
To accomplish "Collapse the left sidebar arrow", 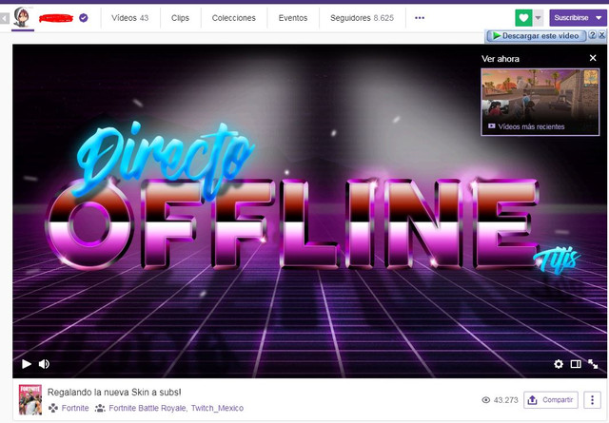I will (x=4, y=18).
